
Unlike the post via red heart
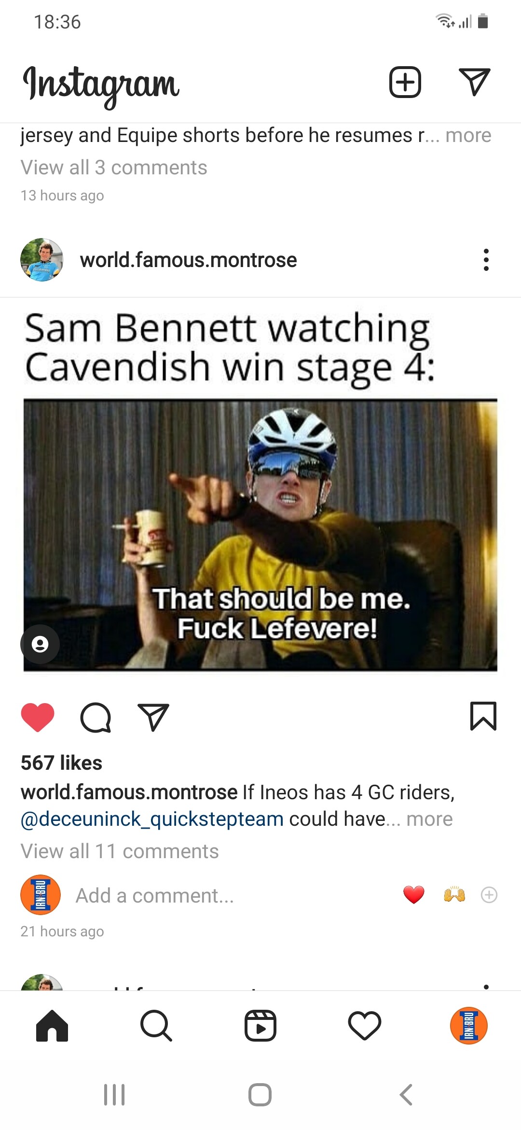pyautogui.click(x=38, y=717)
